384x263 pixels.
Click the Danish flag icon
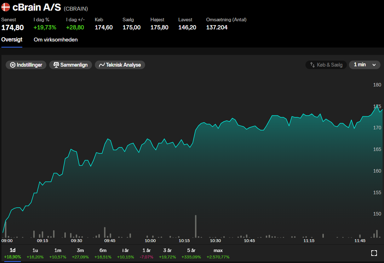tap(6, 7)
